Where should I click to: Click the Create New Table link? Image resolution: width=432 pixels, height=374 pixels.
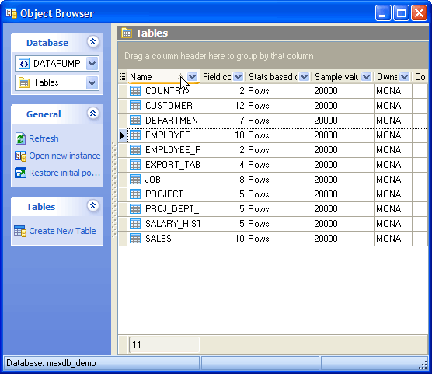pos(62,231)
